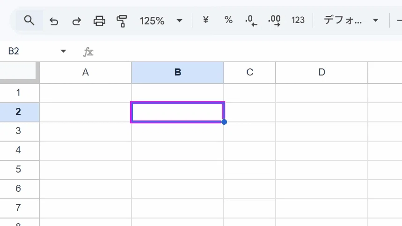402x226 pixels.
Task: Open the name box dropdown arrow
Action: coord(63,51)
